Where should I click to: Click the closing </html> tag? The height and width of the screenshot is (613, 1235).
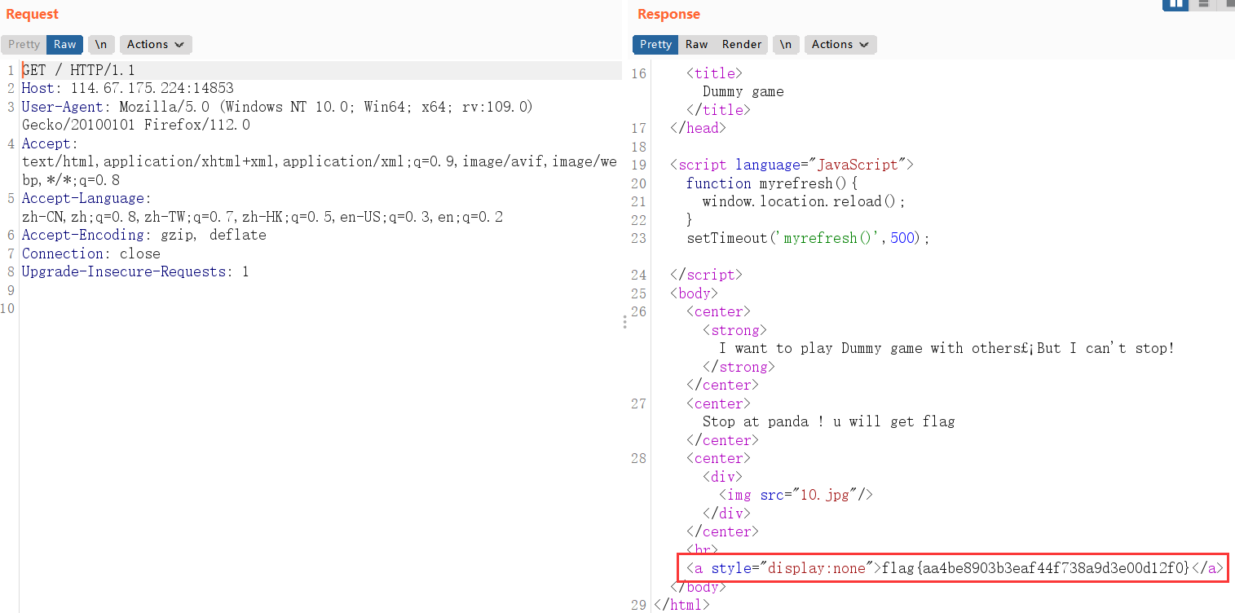click(681, 605)
